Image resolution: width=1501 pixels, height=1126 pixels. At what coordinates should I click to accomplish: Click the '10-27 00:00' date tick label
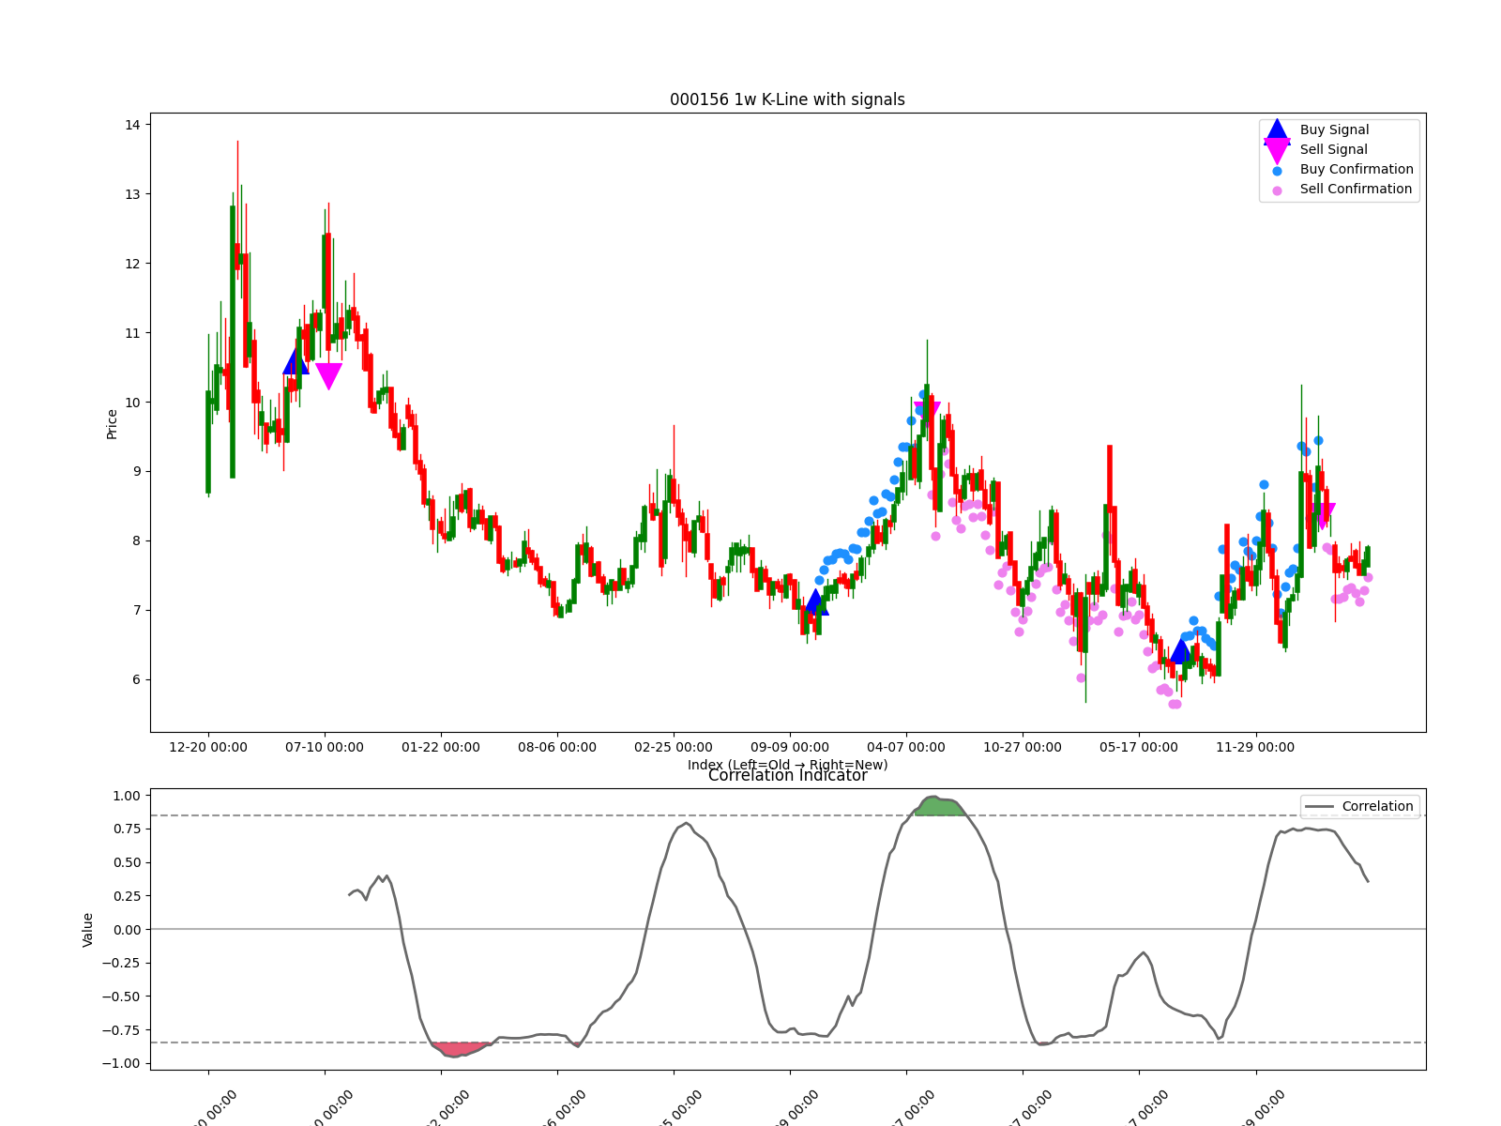[x=1023, y=748]
